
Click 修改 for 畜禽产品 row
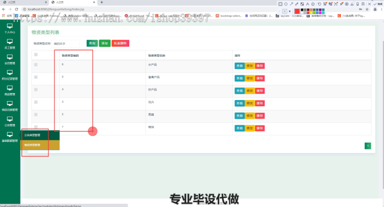250,79
